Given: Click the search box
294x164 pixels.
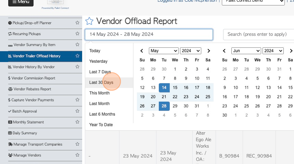Looking at the screenshot, I should coord(258,34).
